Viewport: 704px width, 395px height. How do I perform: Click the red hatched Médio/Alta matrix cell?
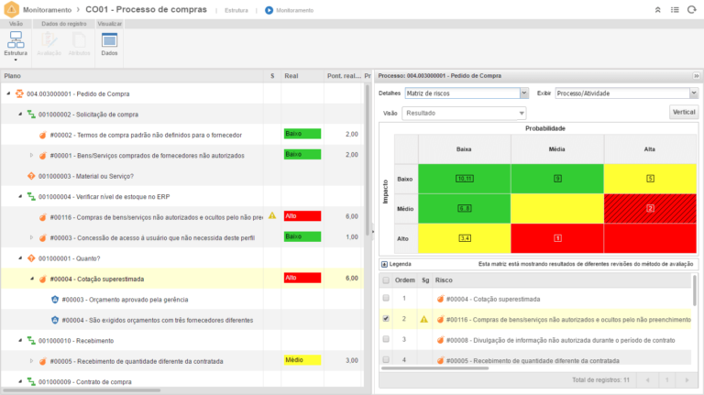coord(650,208)
